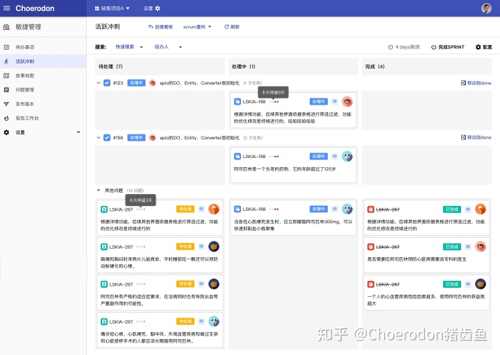
Task: Open 待办事项 backlog from sidebar
Action: (24, 47)
